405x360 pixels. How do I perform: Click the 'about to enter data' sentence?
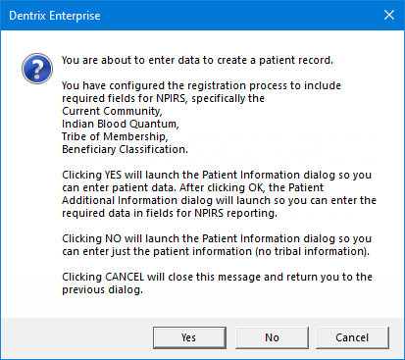(197, 60)
